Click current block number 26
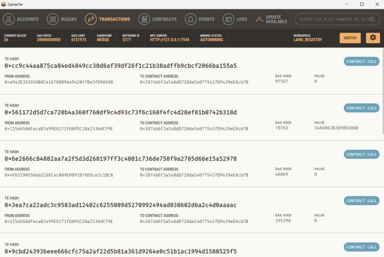The width and height of the screenshot is (384, 257). [6, 40]
